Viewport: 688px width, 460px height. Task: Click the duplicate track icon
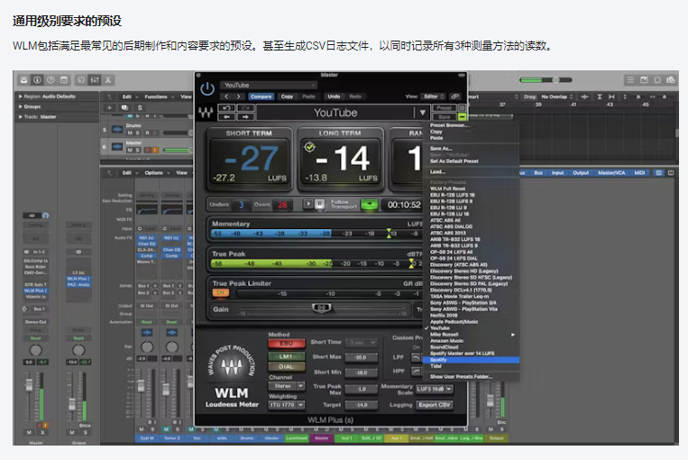pos(124,107)
